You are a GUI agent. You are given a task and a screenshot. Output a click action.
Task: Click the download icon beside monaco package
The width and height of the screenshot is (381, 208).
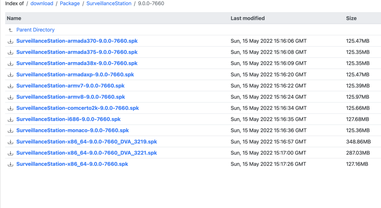click(x=10, y=131)
